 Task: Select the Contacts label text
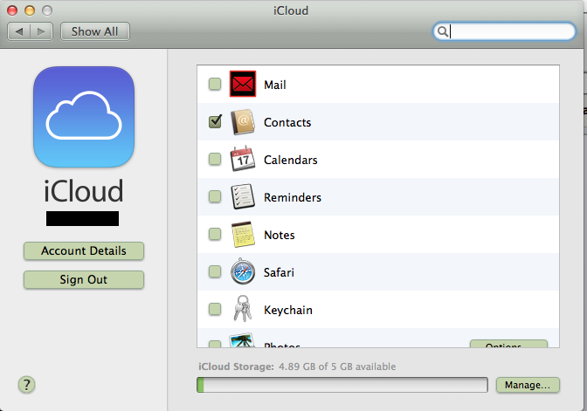pos(287,122)
